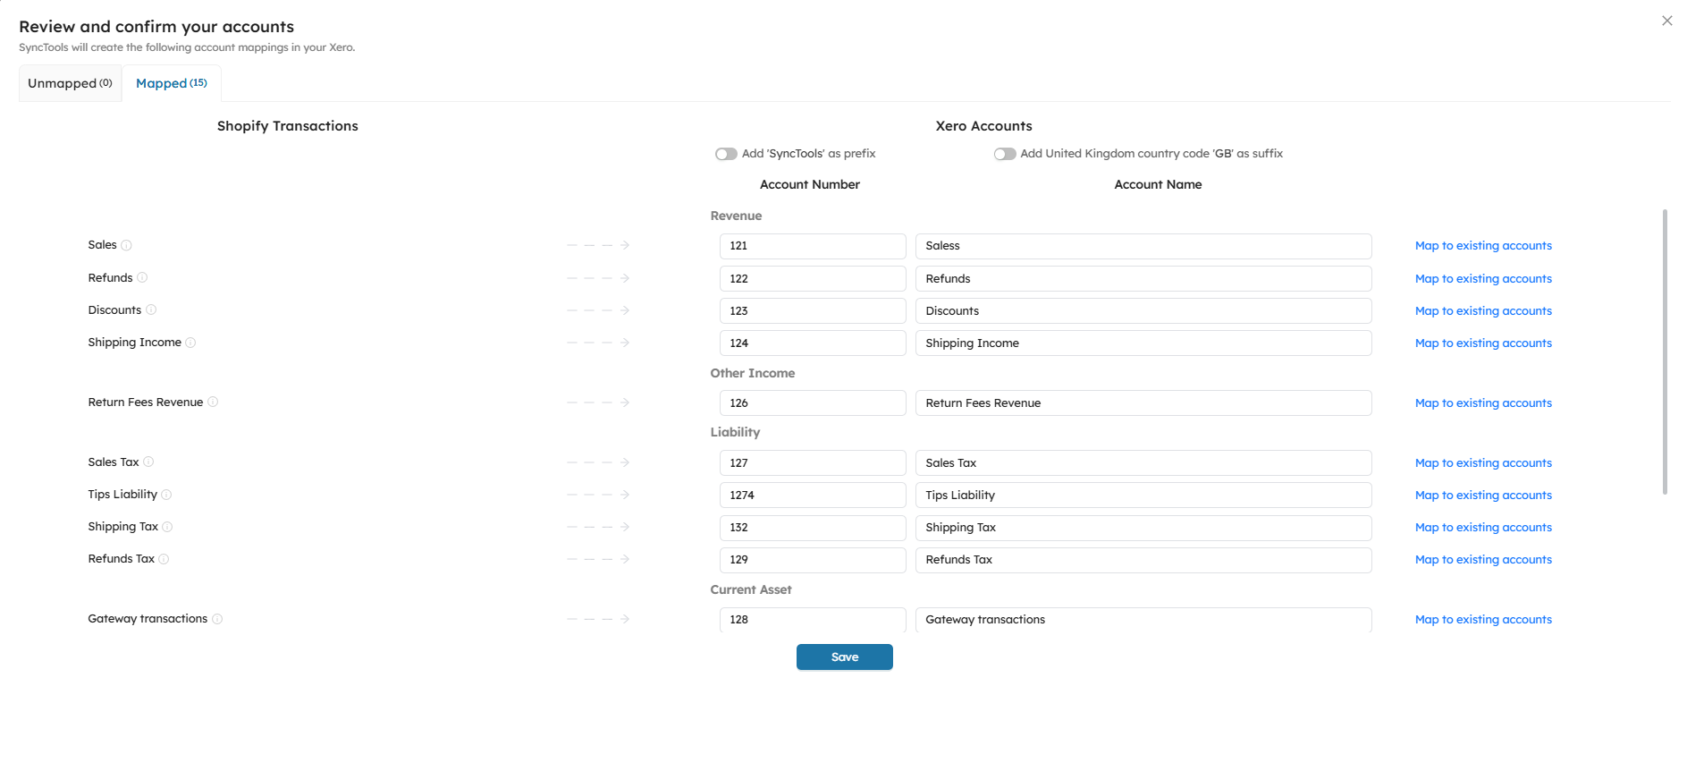The image size is (1687, 771).
Task: Map Discounts to existing accounts
Action: (1483, 310)
